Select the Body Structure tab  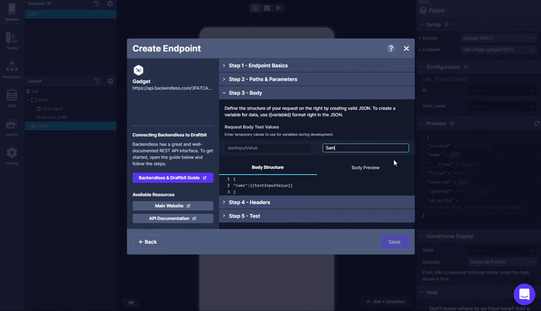268,167
